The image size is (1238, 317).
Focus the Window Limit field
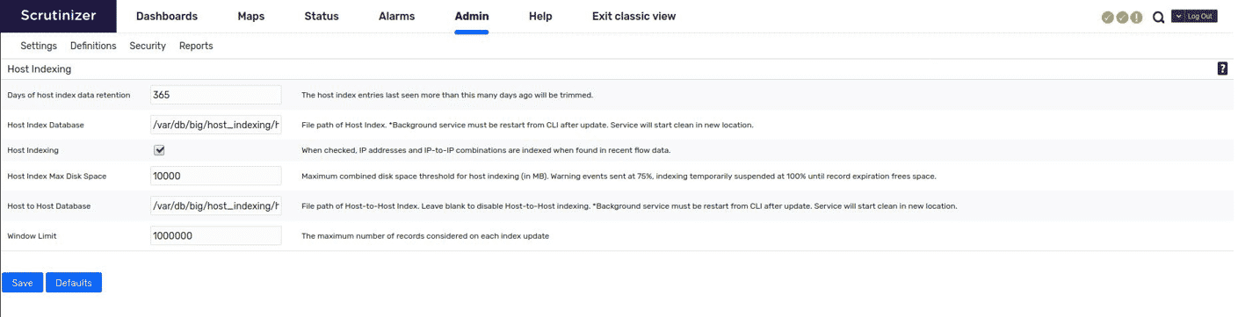point(215,236)
